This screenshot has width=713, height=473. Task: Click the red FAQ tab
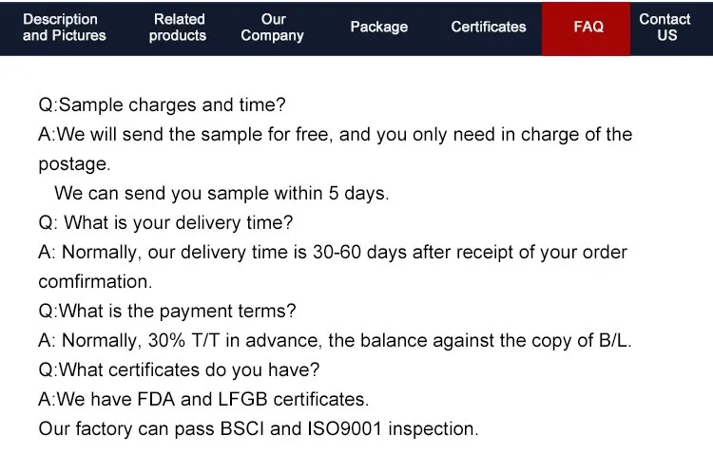[588, 28]
